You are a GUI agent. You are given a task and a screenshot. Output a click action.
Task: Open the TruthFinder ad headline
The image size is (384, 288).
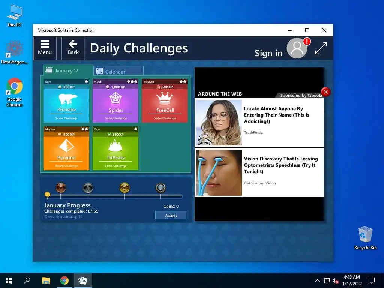pos(276,115)
